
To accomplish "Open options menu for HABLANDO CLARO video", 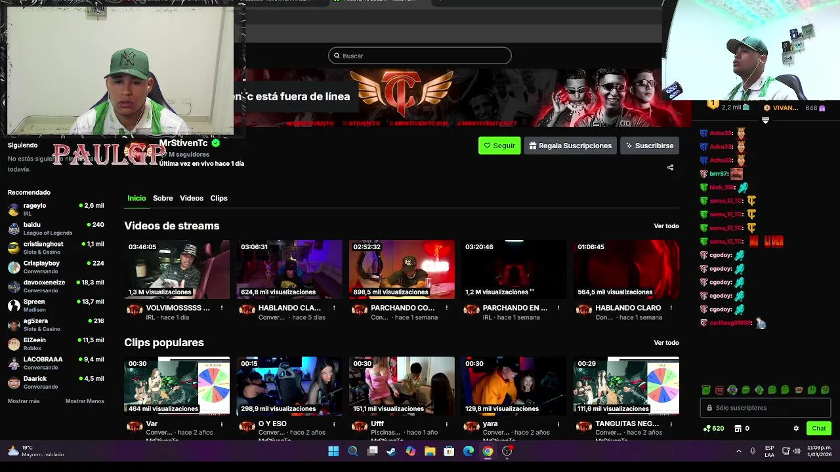I will pos(671,308).
